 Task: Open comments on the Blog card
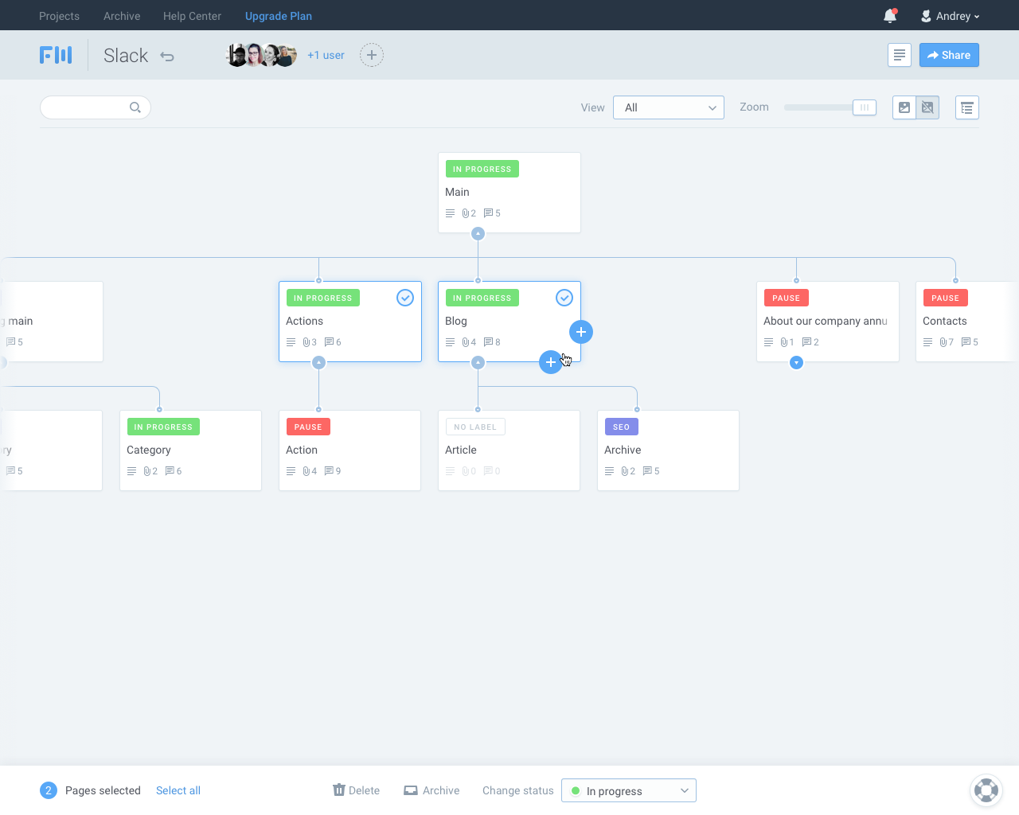(x=492, y=342)
